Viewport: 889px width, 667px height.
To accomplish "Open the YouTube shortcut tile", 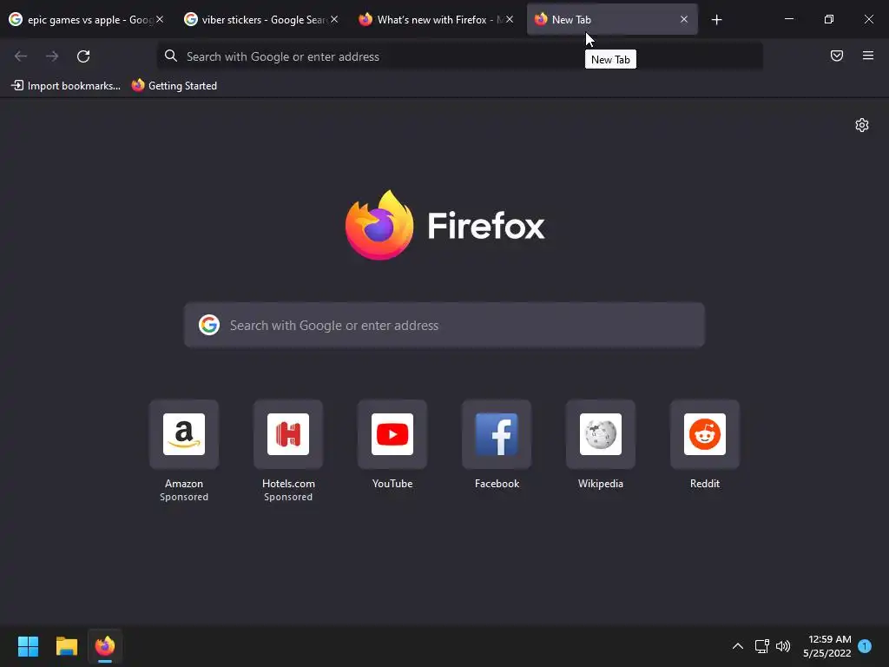I will [392, 434].
